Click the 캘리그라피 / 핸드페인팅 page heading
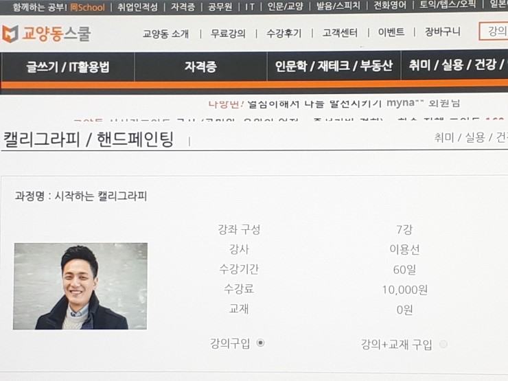Viewport: 508px width, 381px height. (x=89, y=139)
